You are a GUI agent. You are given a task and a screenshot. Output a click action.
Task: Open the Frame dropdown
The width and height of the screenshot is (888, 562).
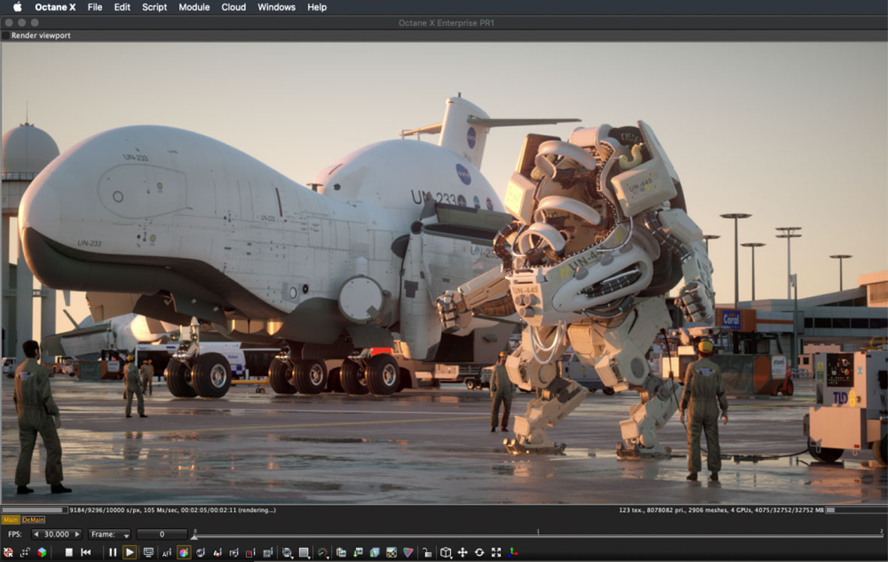[125, 533]
